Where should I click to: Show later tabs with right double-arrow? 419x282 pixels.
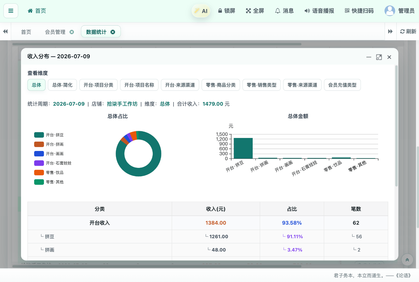pos(390,31)
